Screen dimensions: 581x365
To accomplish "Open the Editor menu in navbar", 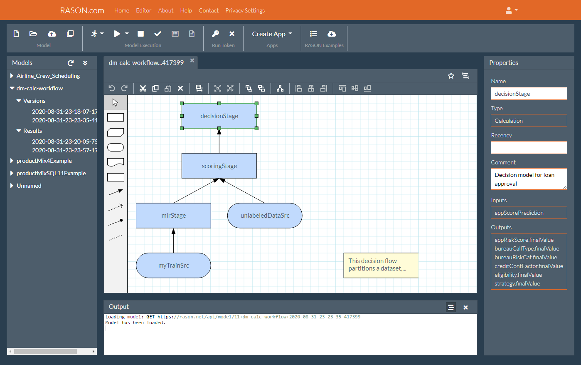I will pos(143,10).
